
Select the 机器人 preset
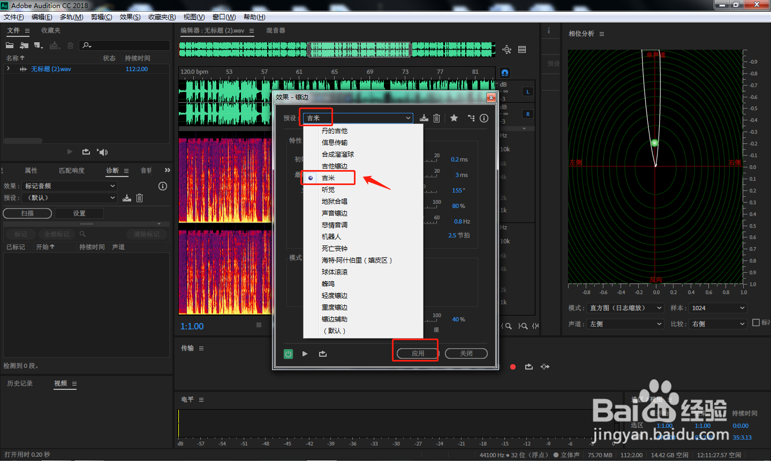(363, 237)
